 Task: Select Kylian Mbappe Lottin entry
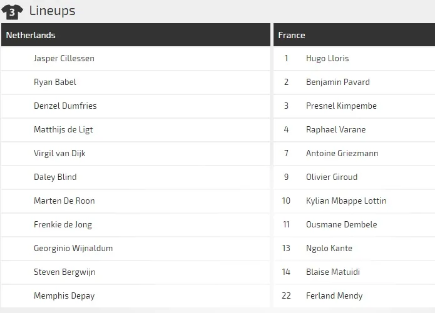[346, 201]
